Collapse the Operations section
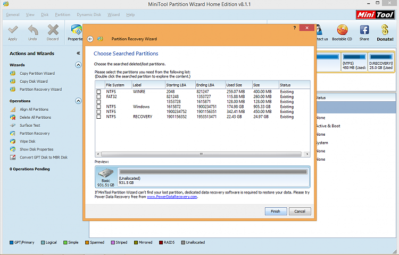Image resolution: width=399 pixels, height=255 pixels. (x=78, y=101)
